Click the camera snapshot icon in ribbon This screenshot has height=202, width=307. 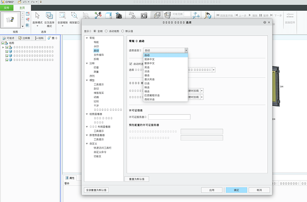tap(118, 16)
